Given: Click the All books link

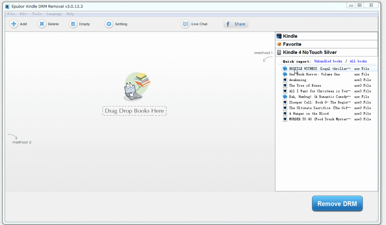Looking at the screenshot, I should coord(358,61).
